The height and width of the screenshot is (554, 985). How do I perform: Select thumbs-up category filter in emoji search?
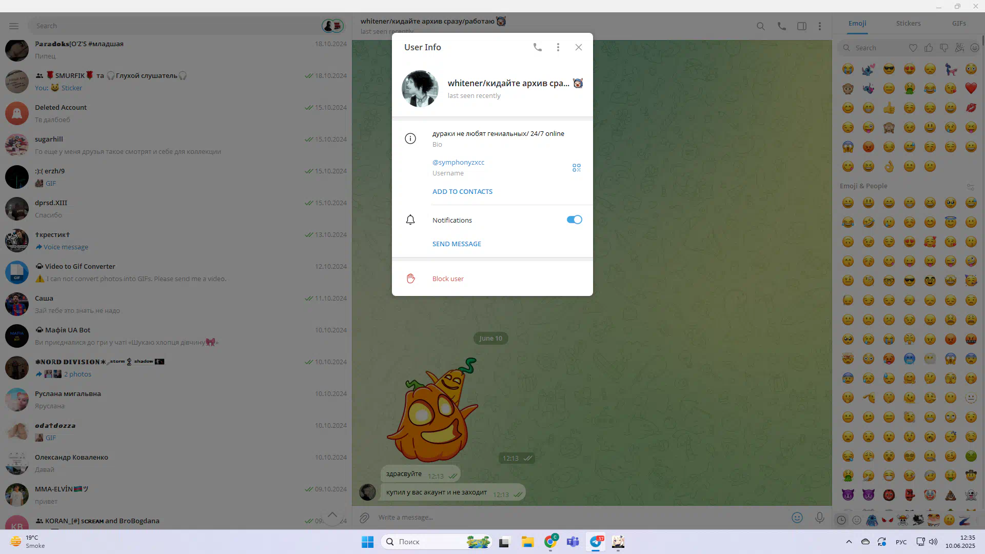pos(929,48)
